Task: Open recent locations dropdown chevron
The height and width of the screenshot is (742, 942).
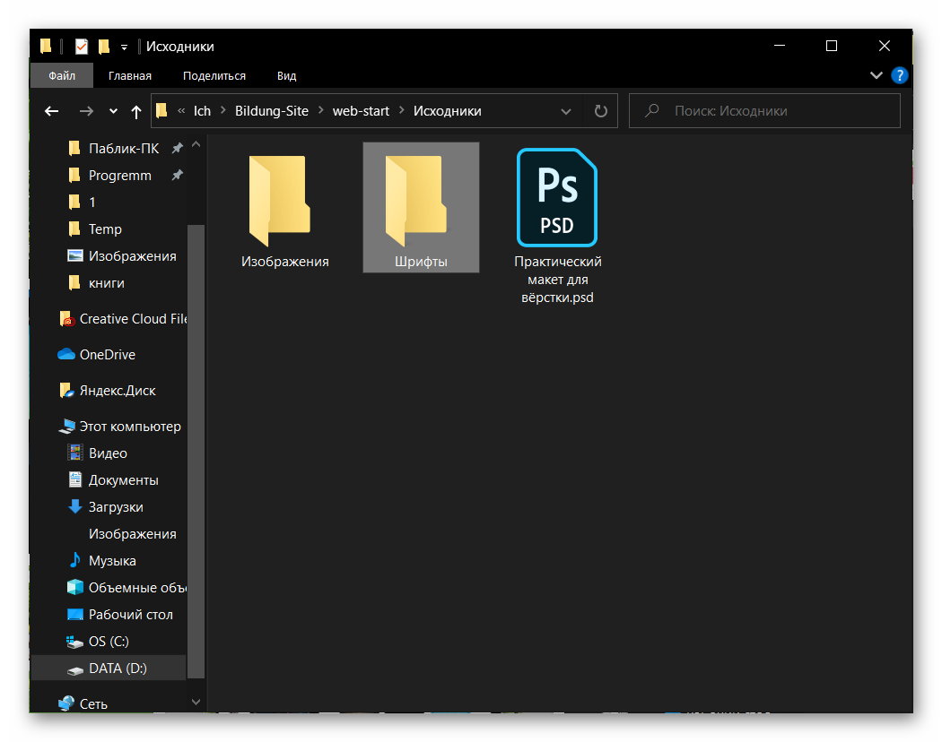Action: (113, 111)
